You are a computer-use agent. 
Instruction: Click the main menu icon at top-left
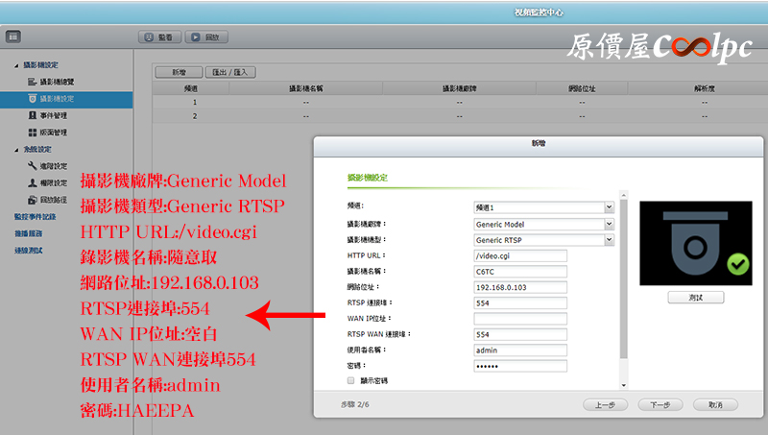[x=13, y=37]
